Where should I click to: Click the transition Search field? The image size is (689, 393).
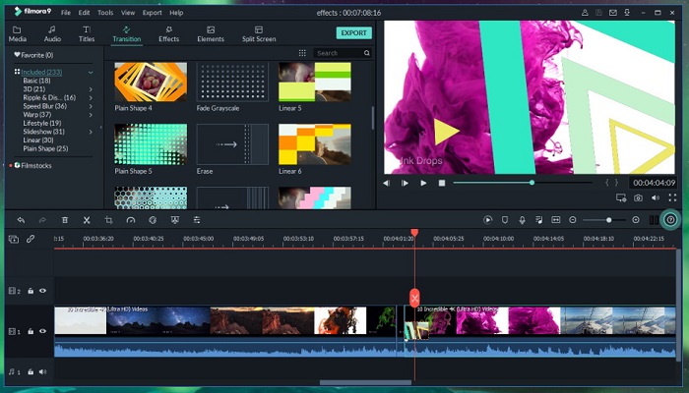click(343, 53)
